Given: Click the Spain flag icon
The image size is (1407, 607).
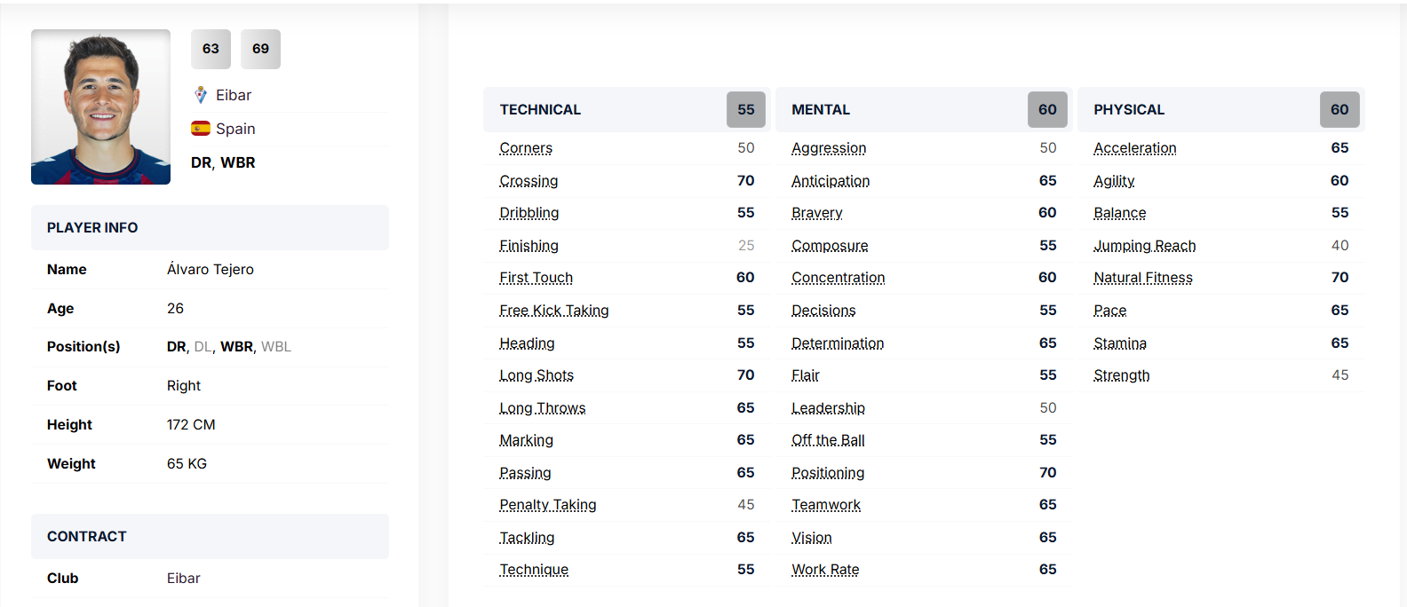Looking at the screenshot, I should click(x=201, y=129).
